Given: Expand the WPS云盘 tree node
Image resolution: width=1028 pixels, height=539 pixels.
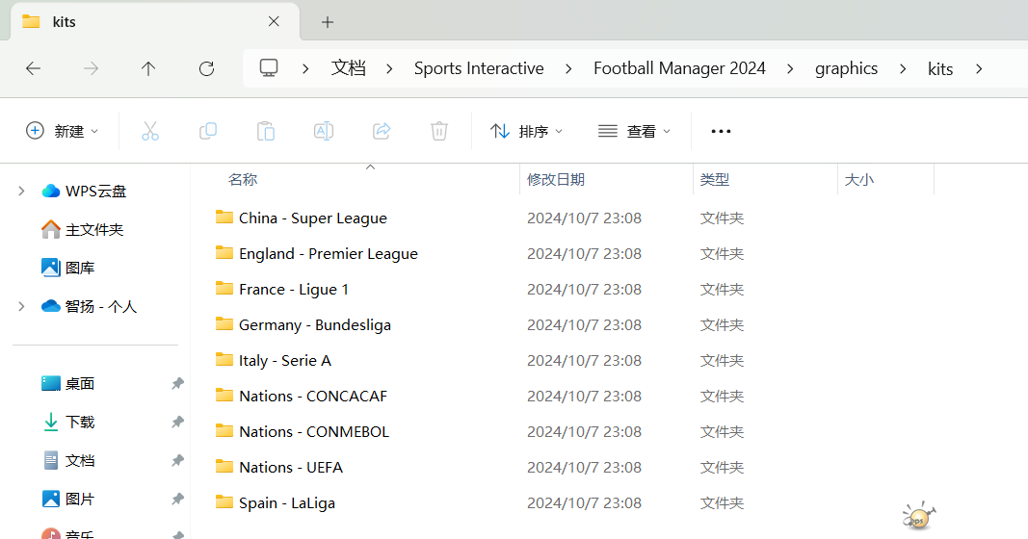Looking at the screenshot, I should 21,192.
